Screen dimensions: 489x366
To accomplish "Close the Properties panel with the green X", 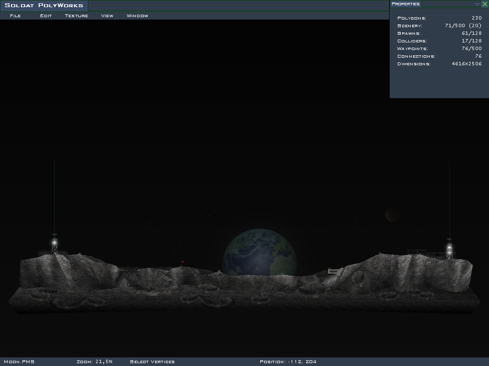I will coord(485,4).
